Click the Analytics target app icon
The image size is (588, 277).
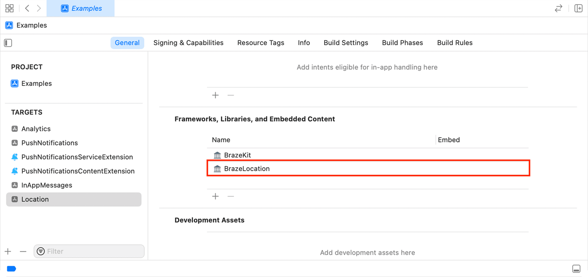[14, 129]
